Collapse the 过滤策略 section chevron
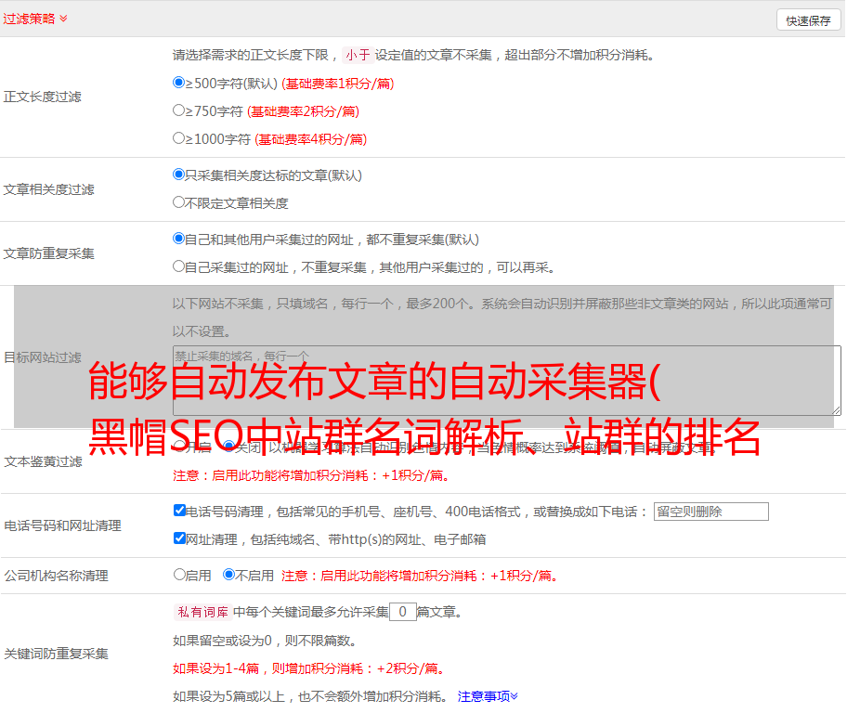 pyautogui.click(x=63, y=19)
